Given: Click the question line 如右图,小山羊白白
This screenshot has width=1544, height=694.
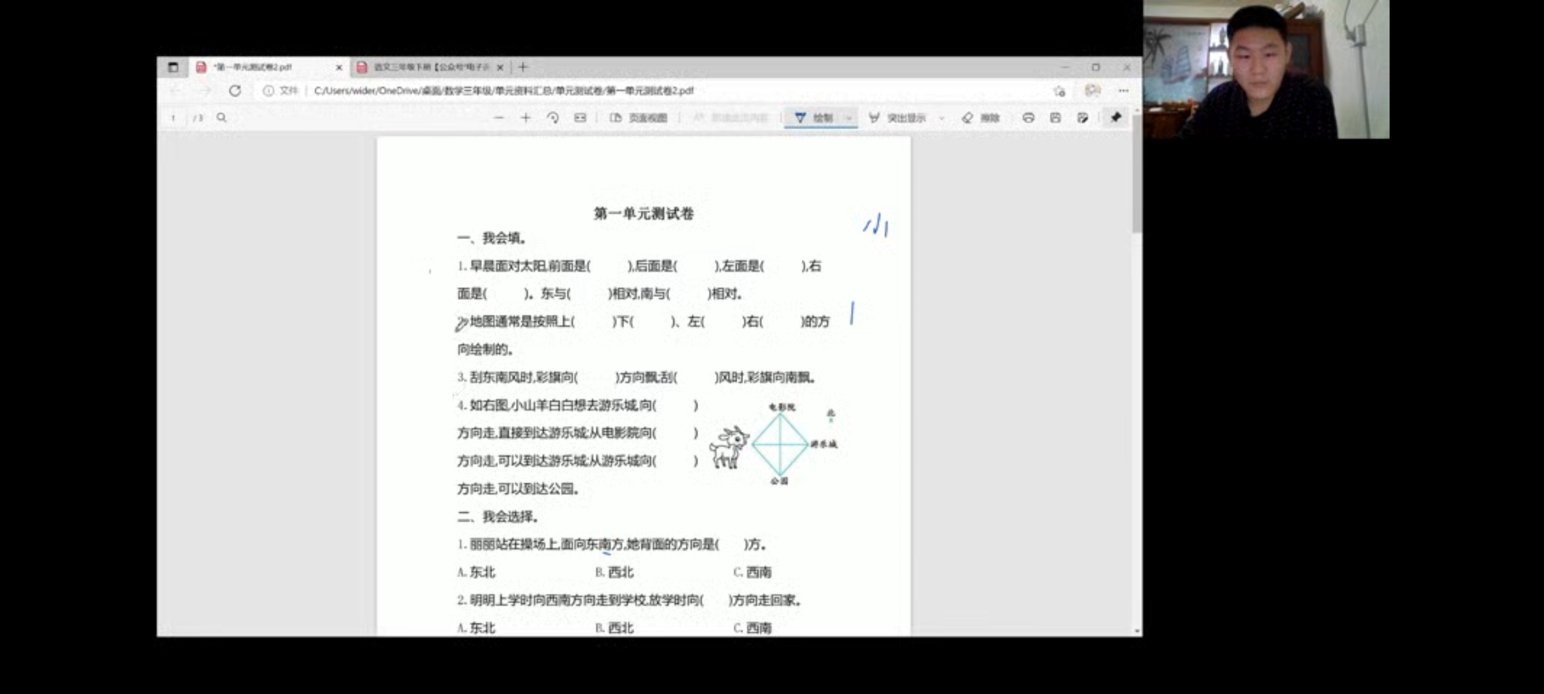Looking at the screenshot, I should click(x=578, y=405).
